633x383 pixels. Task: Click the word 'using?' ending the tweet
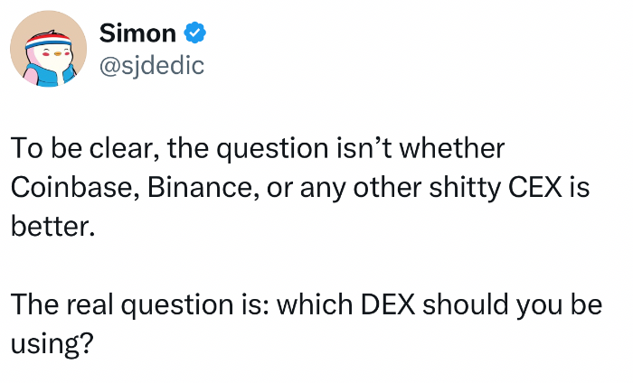pos(52,344)
